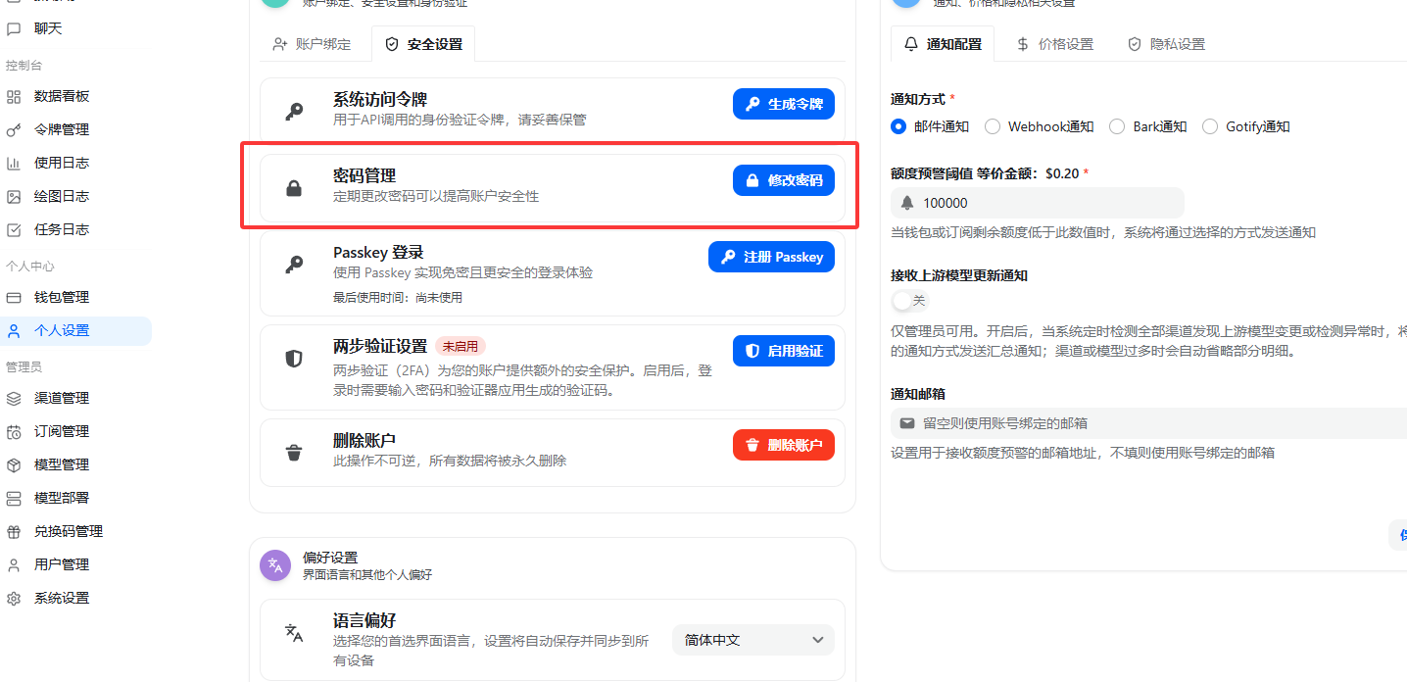Click the 修改密码 button
This screenshot has width=1407, height=682.
pyautogui.click(x=783, y=180)
